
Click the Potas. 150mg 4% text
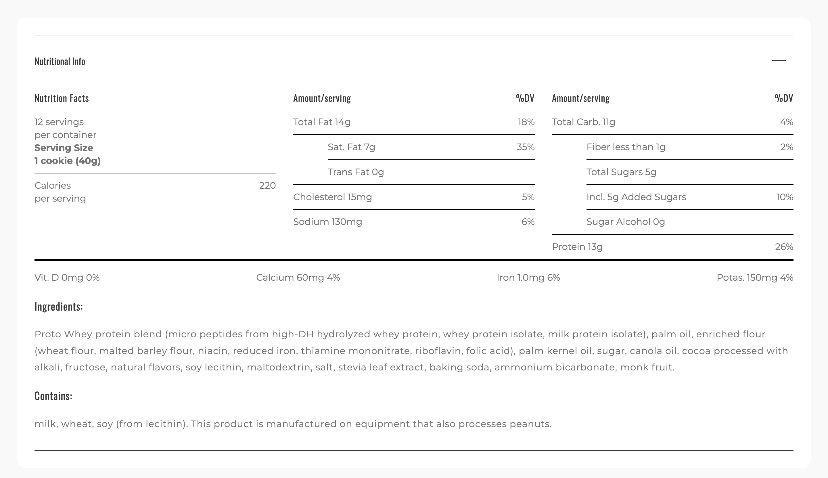[754, 278]
